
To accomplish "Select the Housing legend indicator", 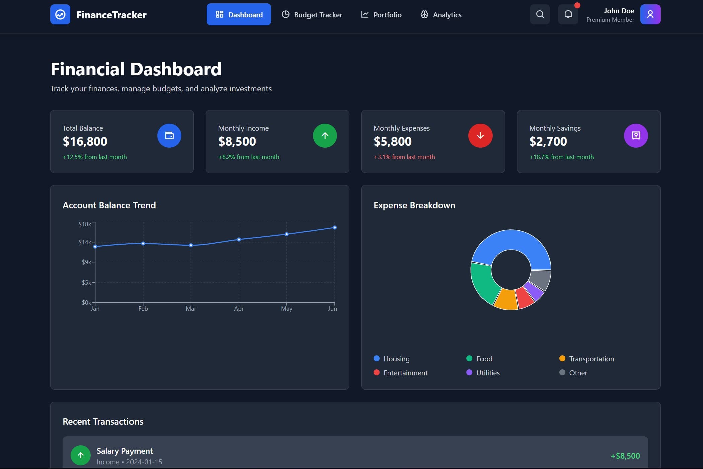I will pos(377,359).
